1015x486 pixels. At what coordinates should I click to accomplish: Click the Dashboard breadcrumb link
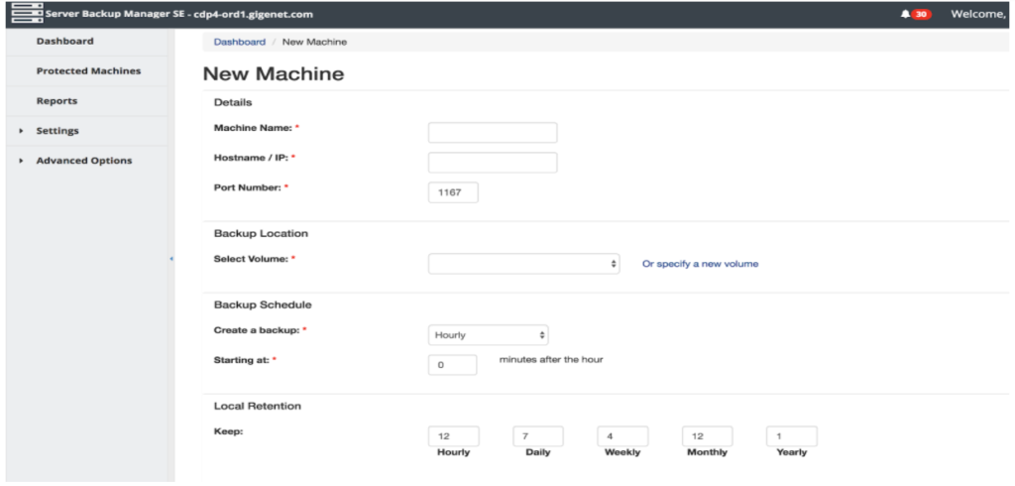[x=240, y=42]
